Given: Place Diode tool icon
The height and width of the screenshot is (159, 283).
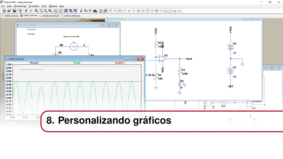Looking at the screenshot, I should (x=138, y=11).
